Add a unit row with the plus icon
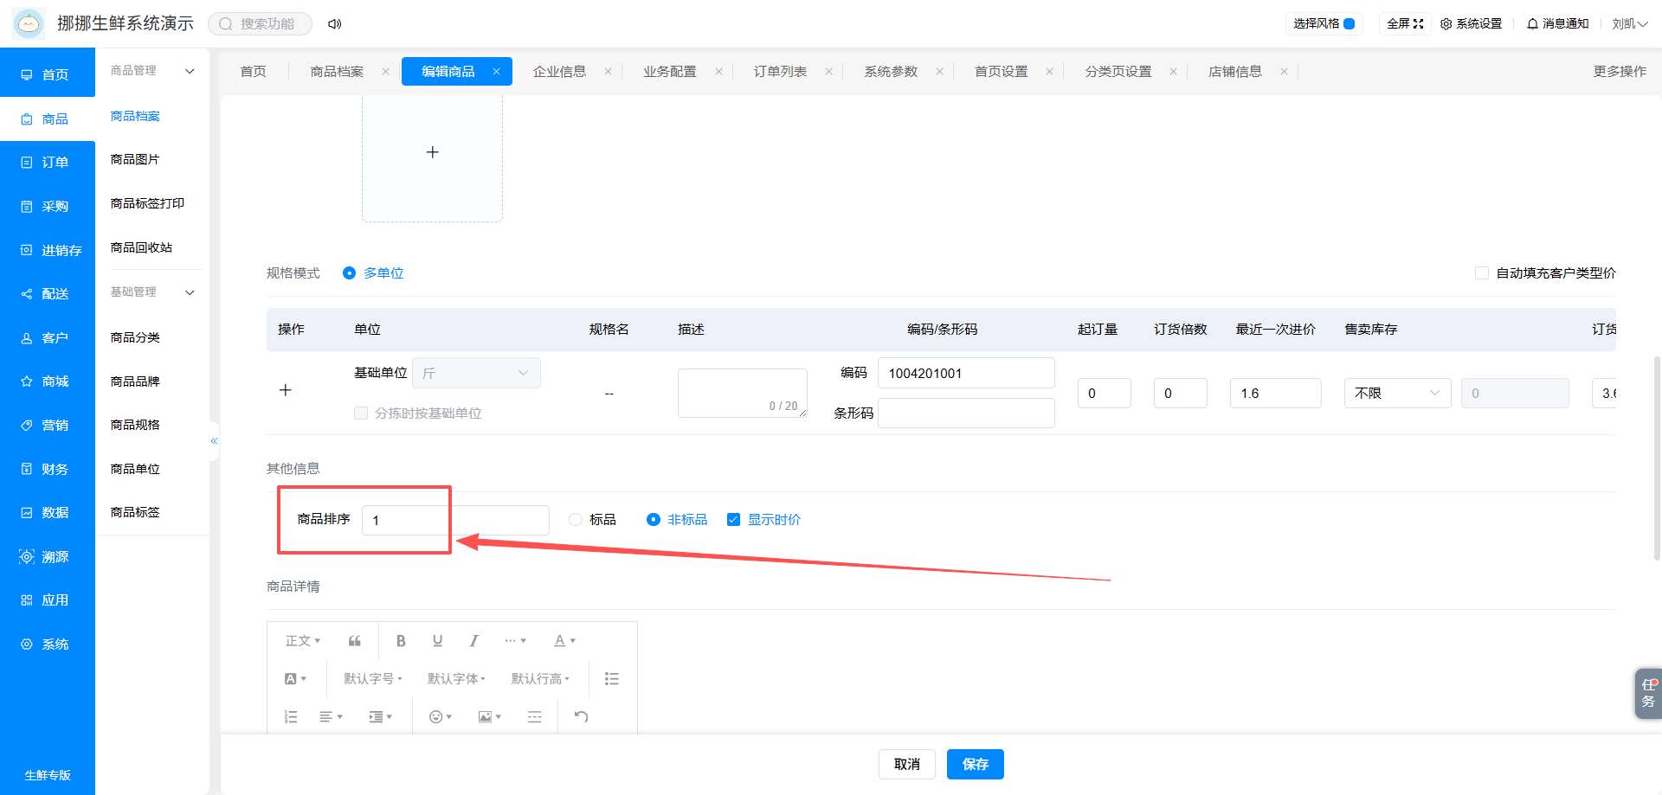Viewport: 1662px width, 795px height. pos(286,390)
